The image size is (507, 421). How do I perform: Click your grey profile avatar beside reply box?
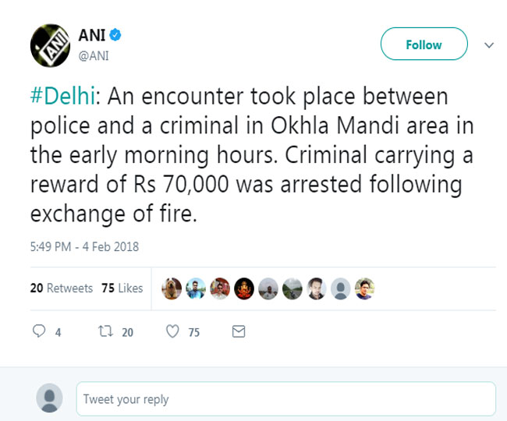tap(49, 398)
